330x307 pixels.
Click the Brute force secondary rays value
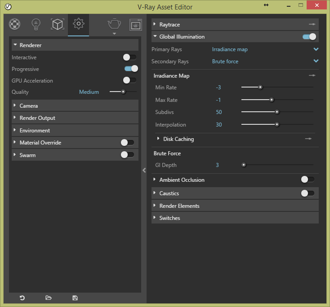[x=225, y=61]
